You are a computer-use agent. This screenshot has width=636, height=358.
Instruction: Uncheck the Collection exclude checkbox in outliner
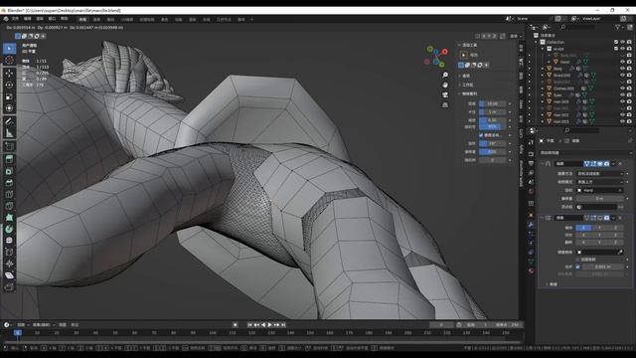tap(616, 42)
